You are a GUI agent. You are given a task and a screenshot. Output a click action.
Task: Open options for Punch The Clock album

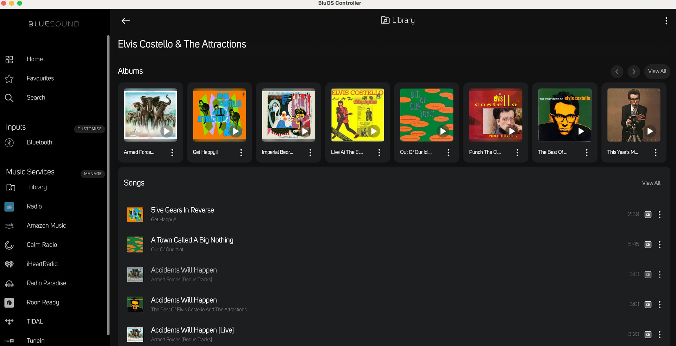(517, 153)
